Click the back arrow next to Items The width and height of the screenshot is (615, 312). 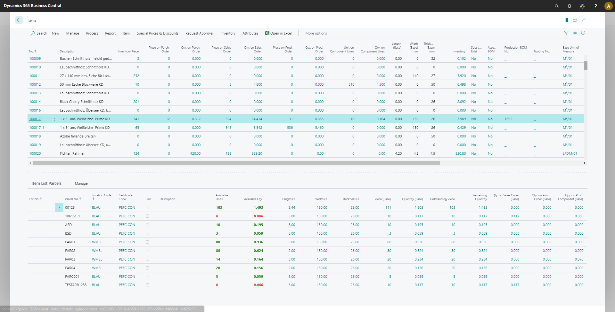19,20
